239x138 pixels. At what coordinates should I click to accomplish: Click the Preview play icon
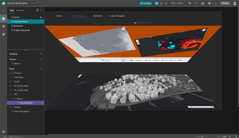209,3
